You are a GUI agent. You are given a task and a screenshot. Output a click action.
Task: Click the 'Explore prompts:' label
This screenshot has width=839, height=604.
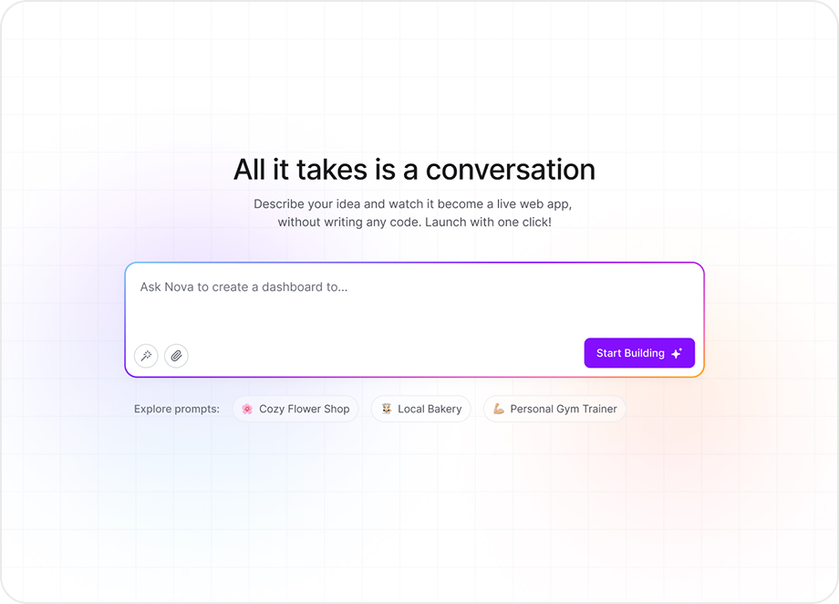[177, 409]
